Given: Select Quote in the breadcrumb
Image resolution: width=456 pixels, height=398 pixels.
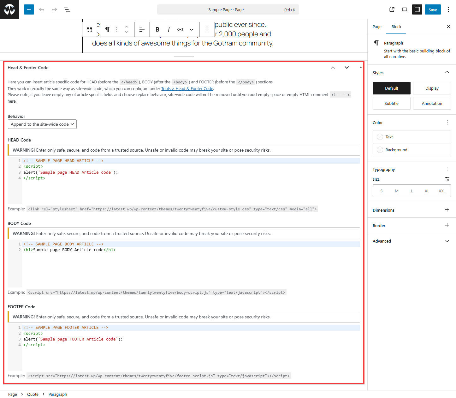Looking at the screenshot, I should pyautogui.click(x=33, y=394).
